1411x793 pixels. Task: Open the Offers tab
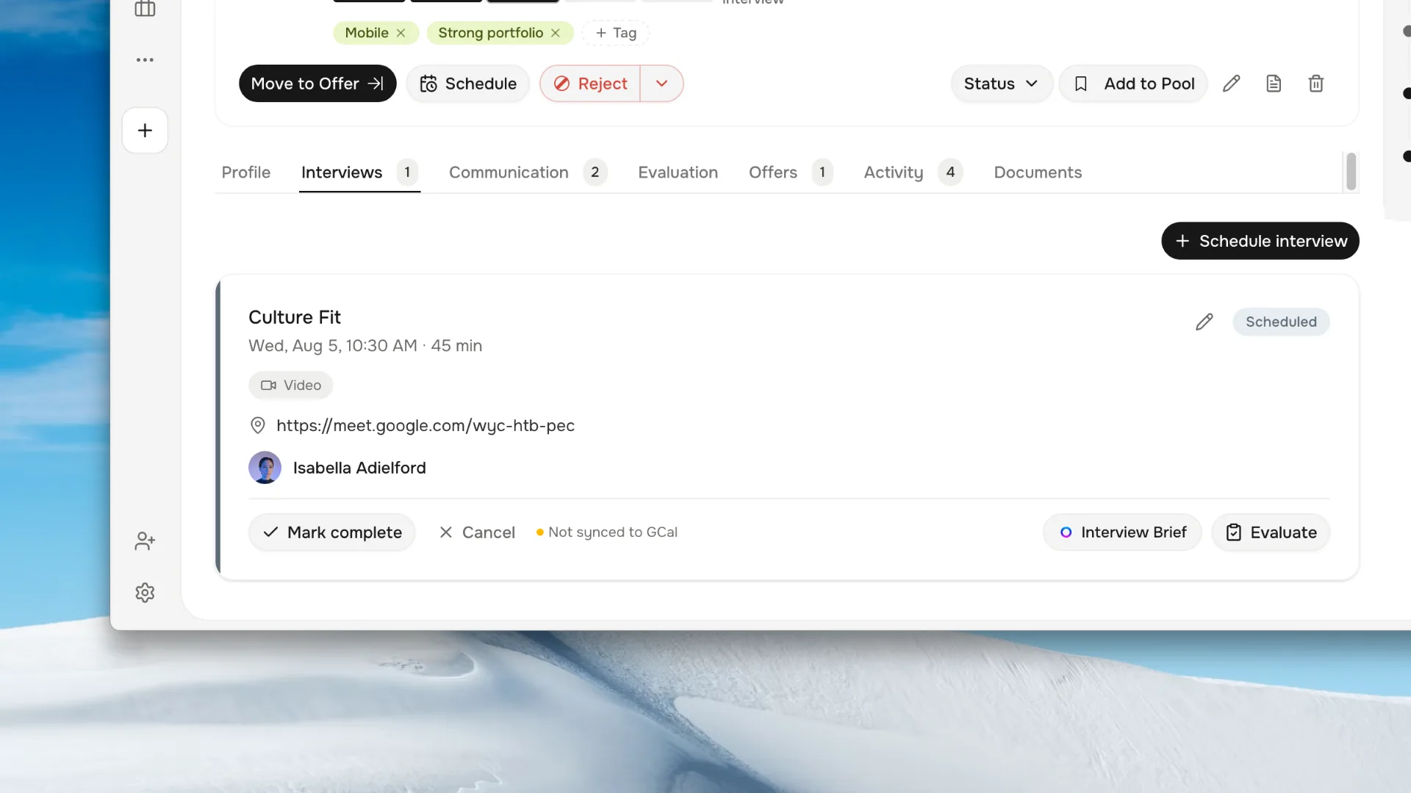click(x=791, y=173)
